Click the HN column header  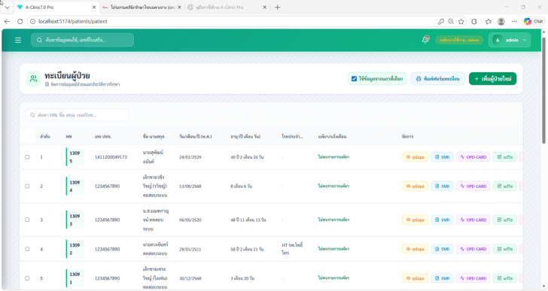[68, 137]
